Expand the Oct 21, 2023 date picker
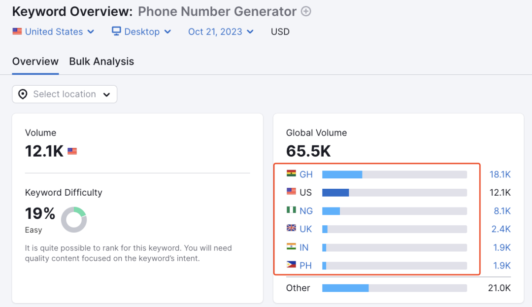Image resolution: width=532 pixels, height=307 pixels. [221, 32]
